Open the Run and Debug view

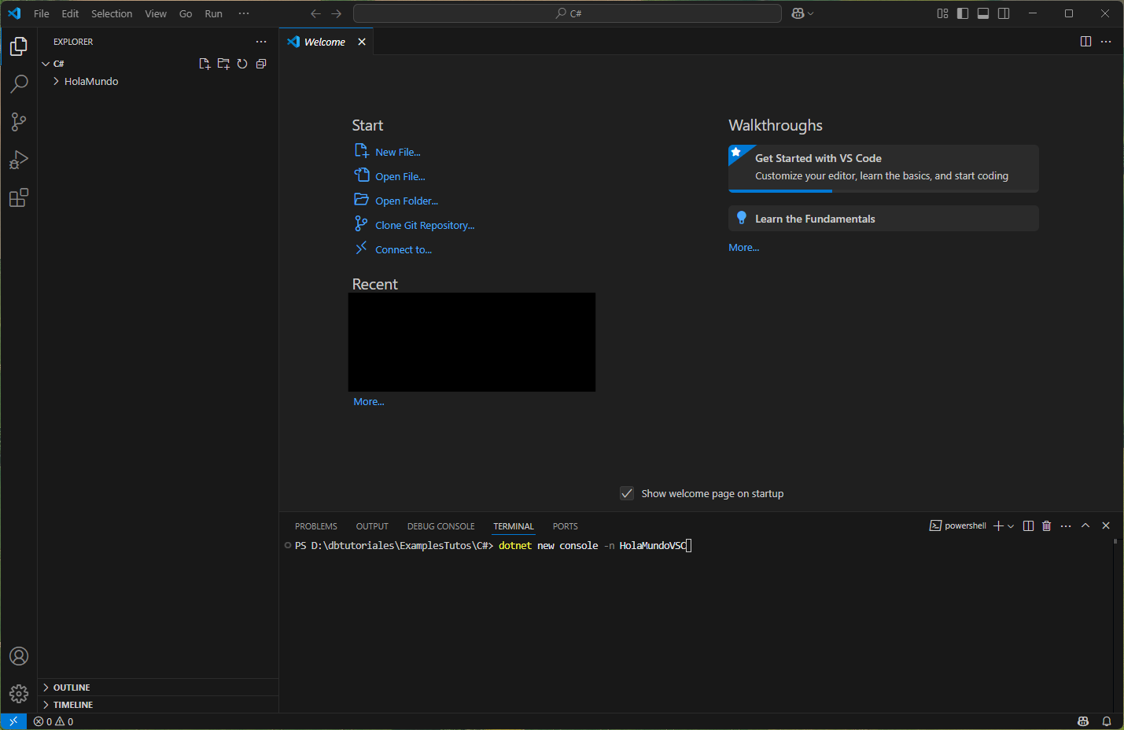click(19, 160)
